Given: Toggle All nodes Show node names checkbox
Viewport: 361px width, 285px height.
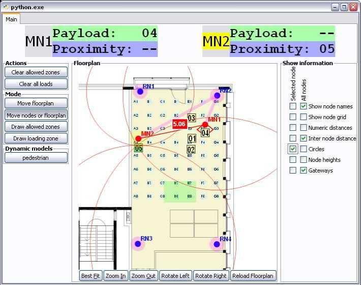Looking at the screenshot, I should (x=304, y=106).
